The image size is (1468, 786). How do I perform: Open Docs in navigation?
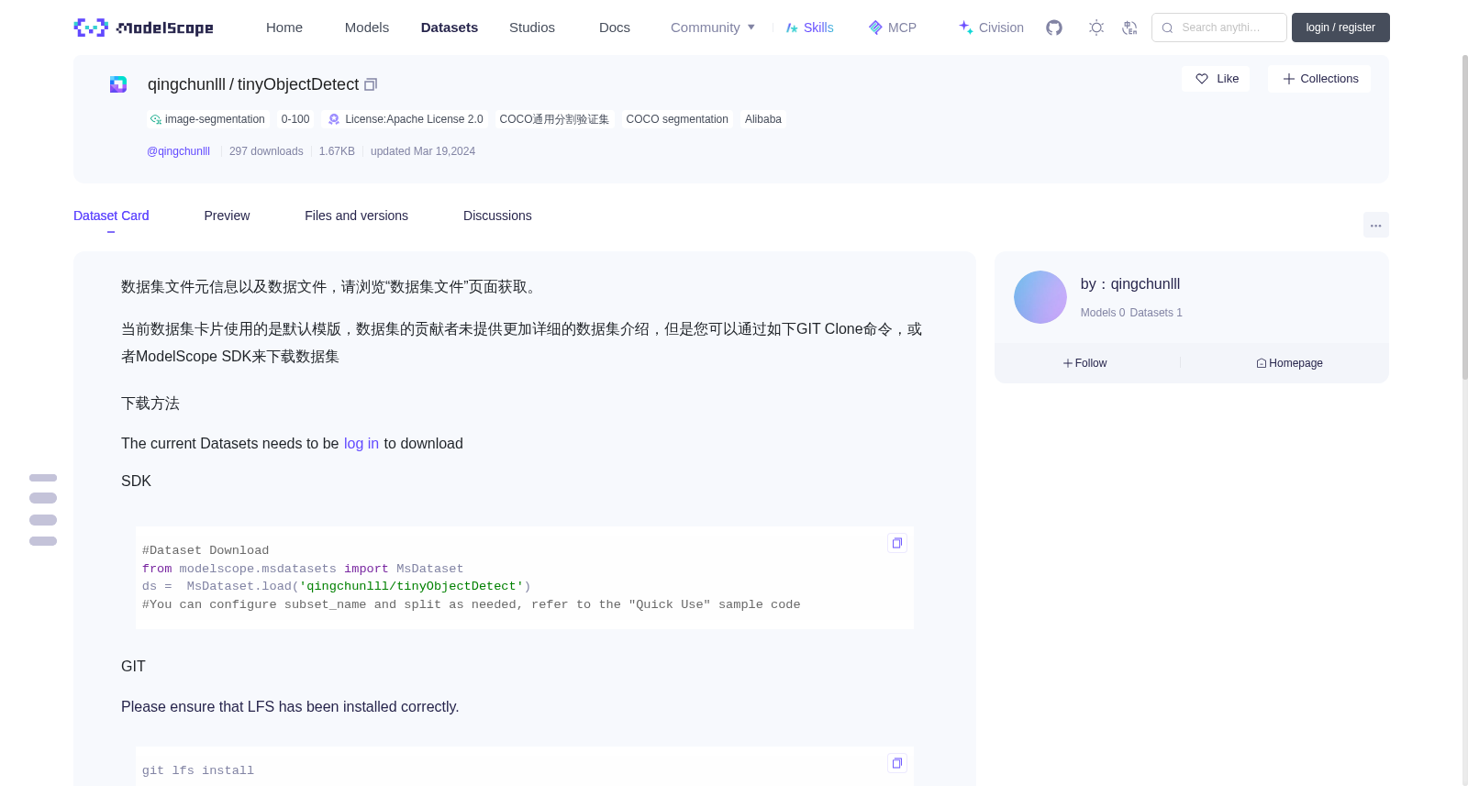(x=615, y=28)
